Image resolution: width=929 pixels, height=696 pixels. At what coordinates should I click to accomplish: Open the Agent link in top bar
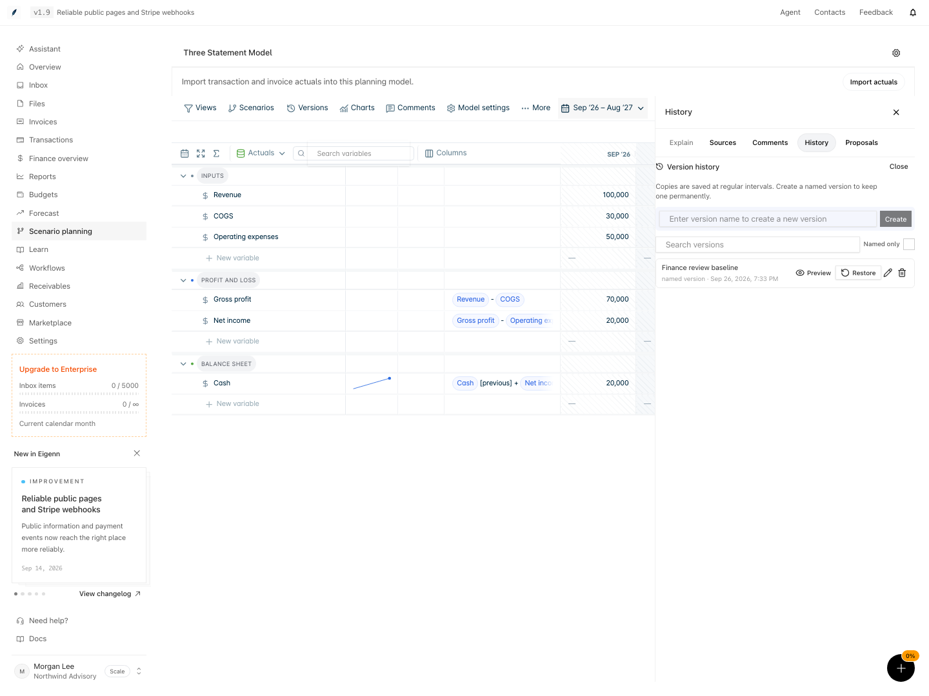click(x=790, y=12)
